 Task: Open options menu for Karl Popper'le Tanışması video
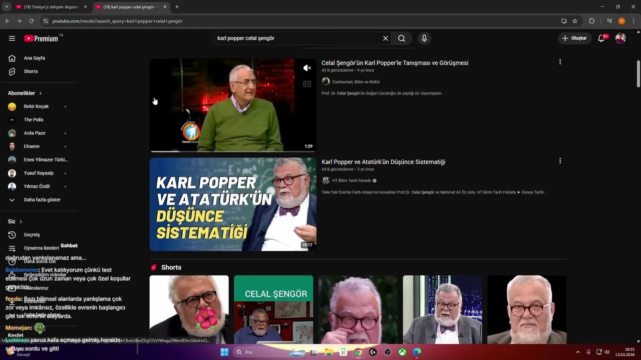pos(560,62)
